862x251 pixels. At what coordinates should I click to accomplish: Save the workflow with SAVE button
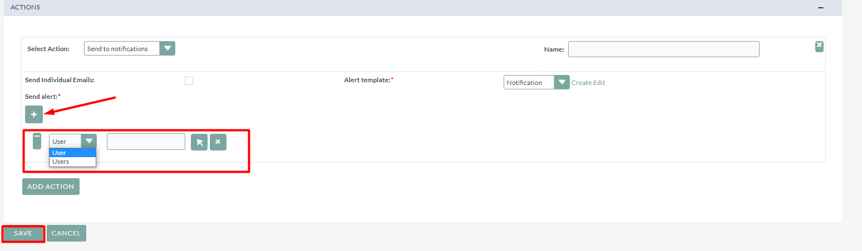pos(23,233)
